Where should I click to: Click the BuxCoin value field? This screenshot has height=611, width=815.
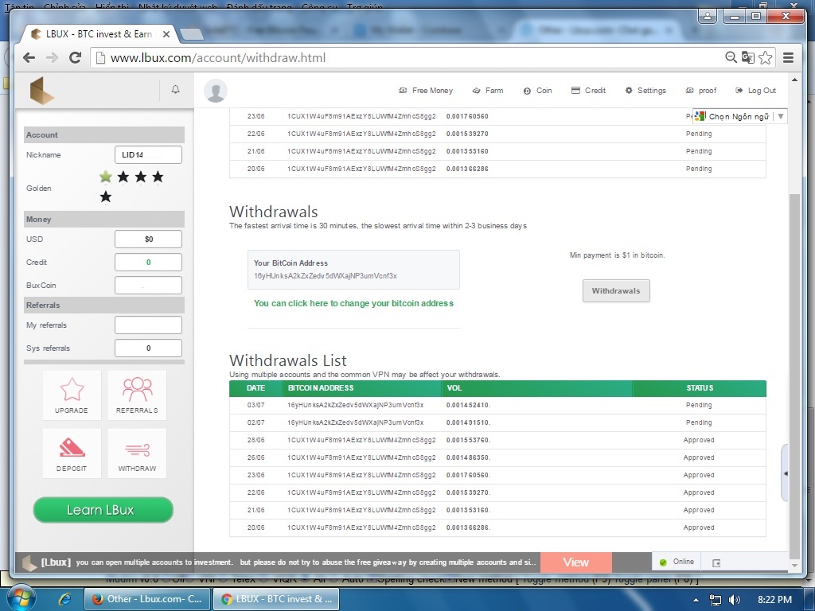coord(148,286)
